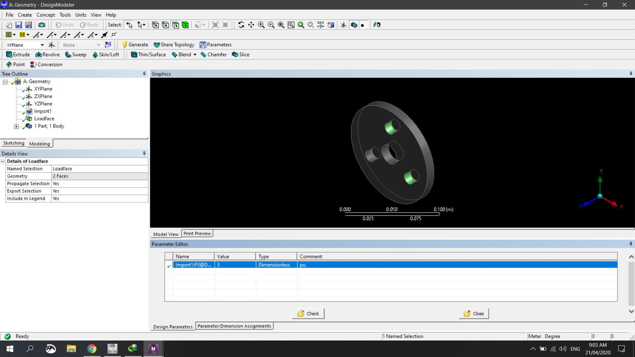
Task: Activate the Rotate view icon
Action: click(x=241, y=25)
